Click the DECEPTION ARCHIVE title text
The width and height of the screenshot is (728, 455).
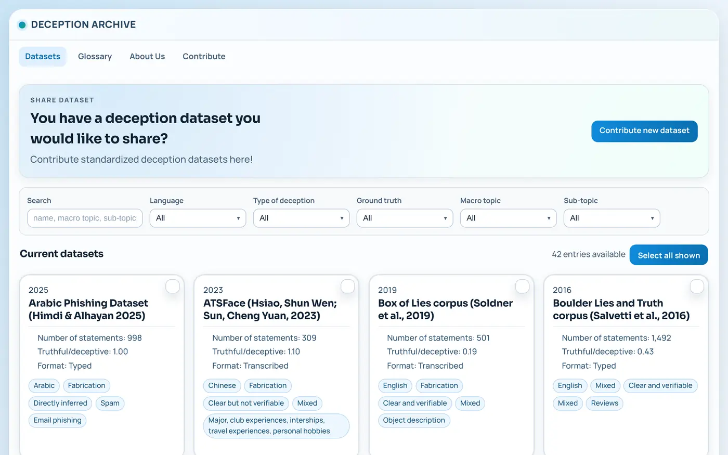(x=83, y=24)
